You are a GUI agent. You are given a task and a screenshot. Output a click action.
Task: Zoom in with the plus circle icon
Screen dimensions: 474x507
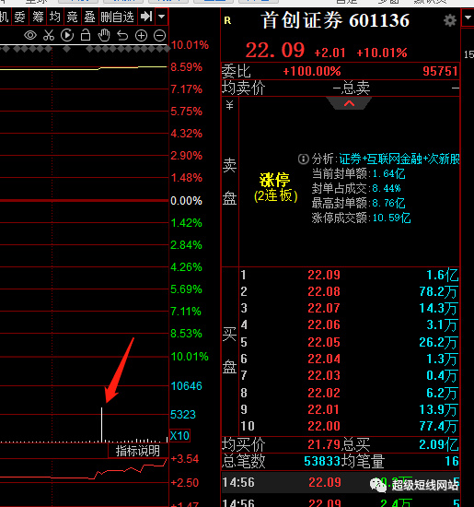point(141,36)
